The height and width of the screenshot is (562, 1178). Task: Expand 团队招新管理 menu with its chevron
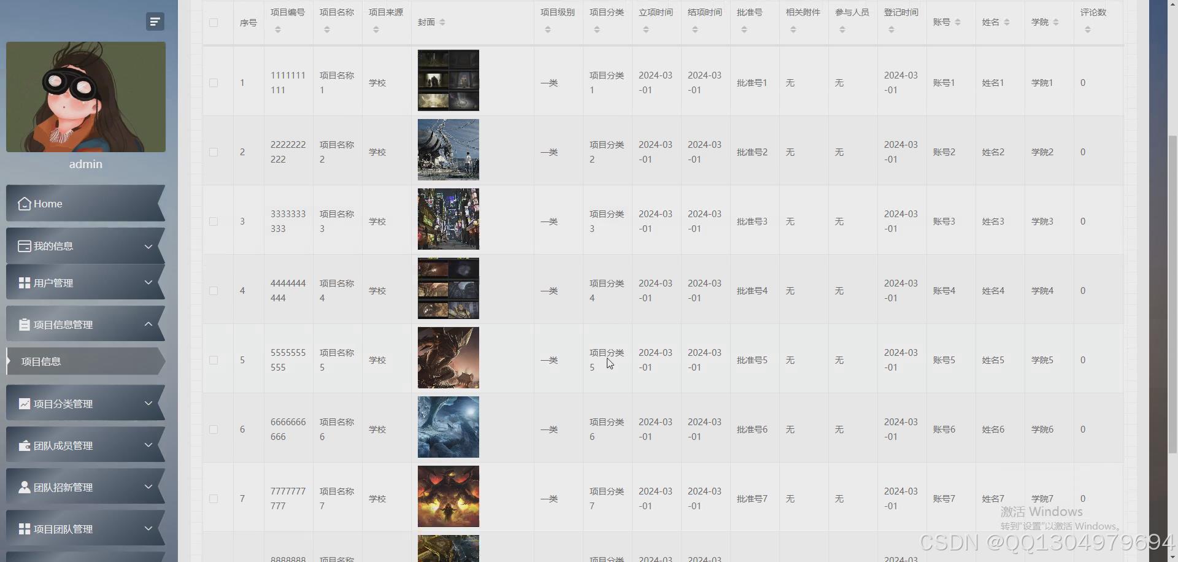pyautogui.click(x=148, y=487)
